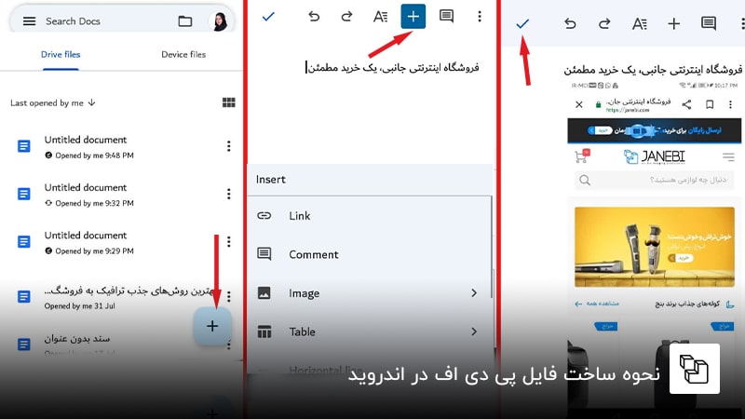745x419 pixels.
Task: Open the Janebi shopping cart
Action: click(x=582, y=155)
